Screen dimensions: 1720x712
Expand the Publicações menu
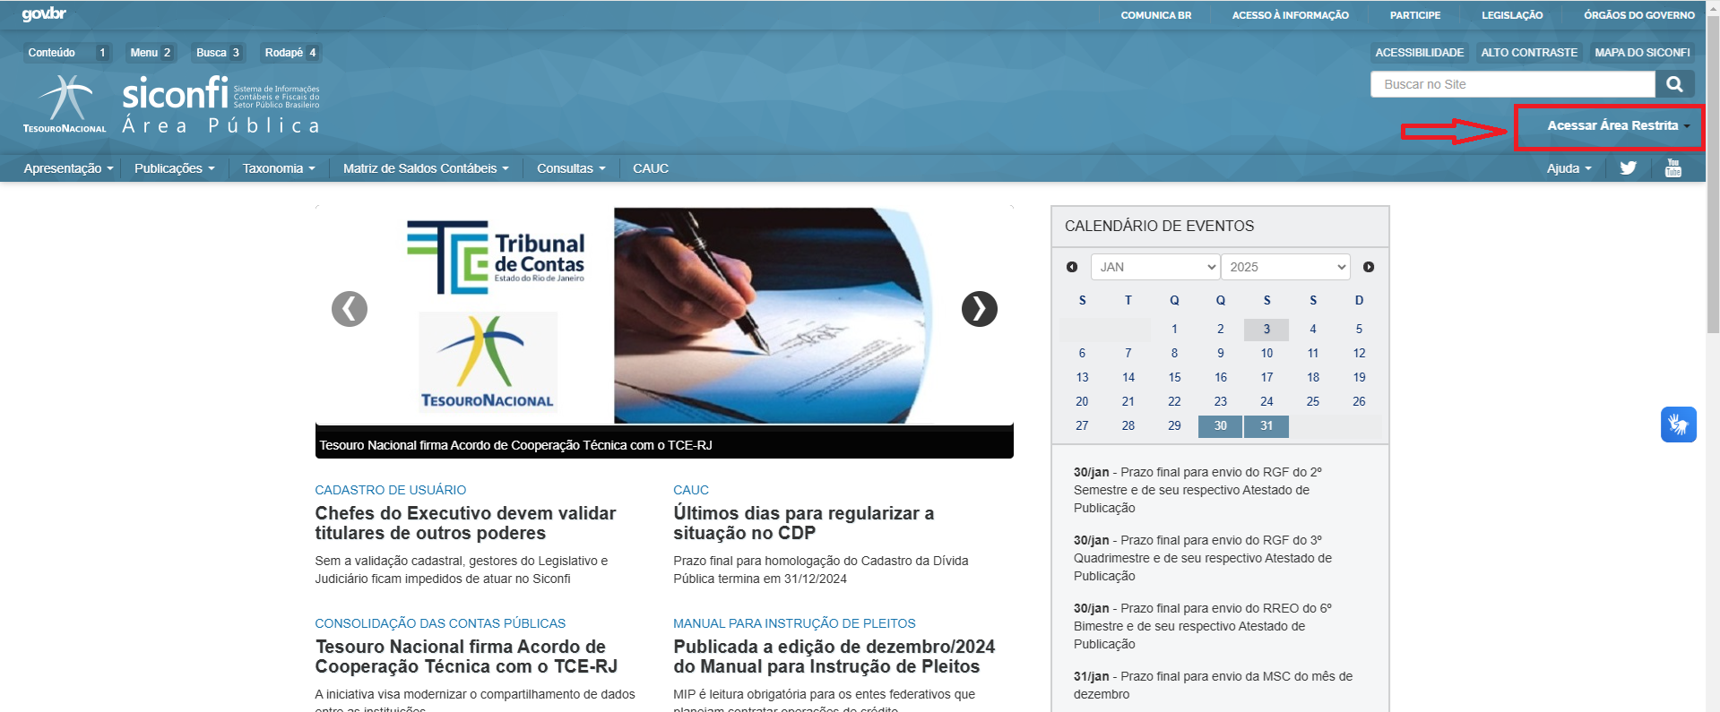click(175, 168)
